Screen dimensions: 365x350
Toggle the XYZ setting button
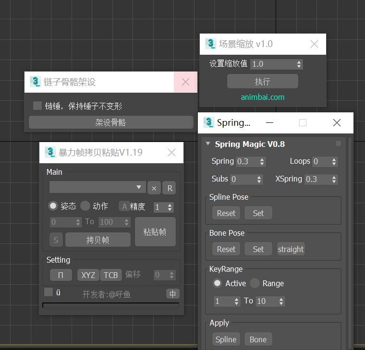click(88, 275)
